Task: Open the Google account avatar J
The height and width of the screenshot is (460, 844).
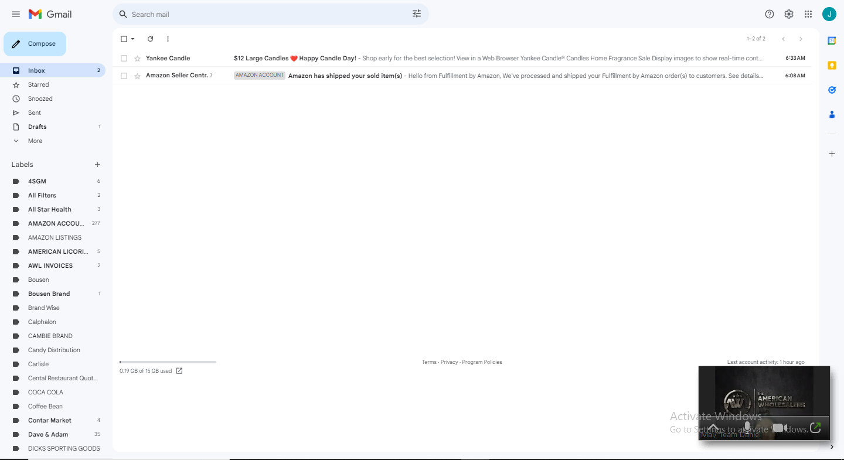Action: click(x=829, y=14)
